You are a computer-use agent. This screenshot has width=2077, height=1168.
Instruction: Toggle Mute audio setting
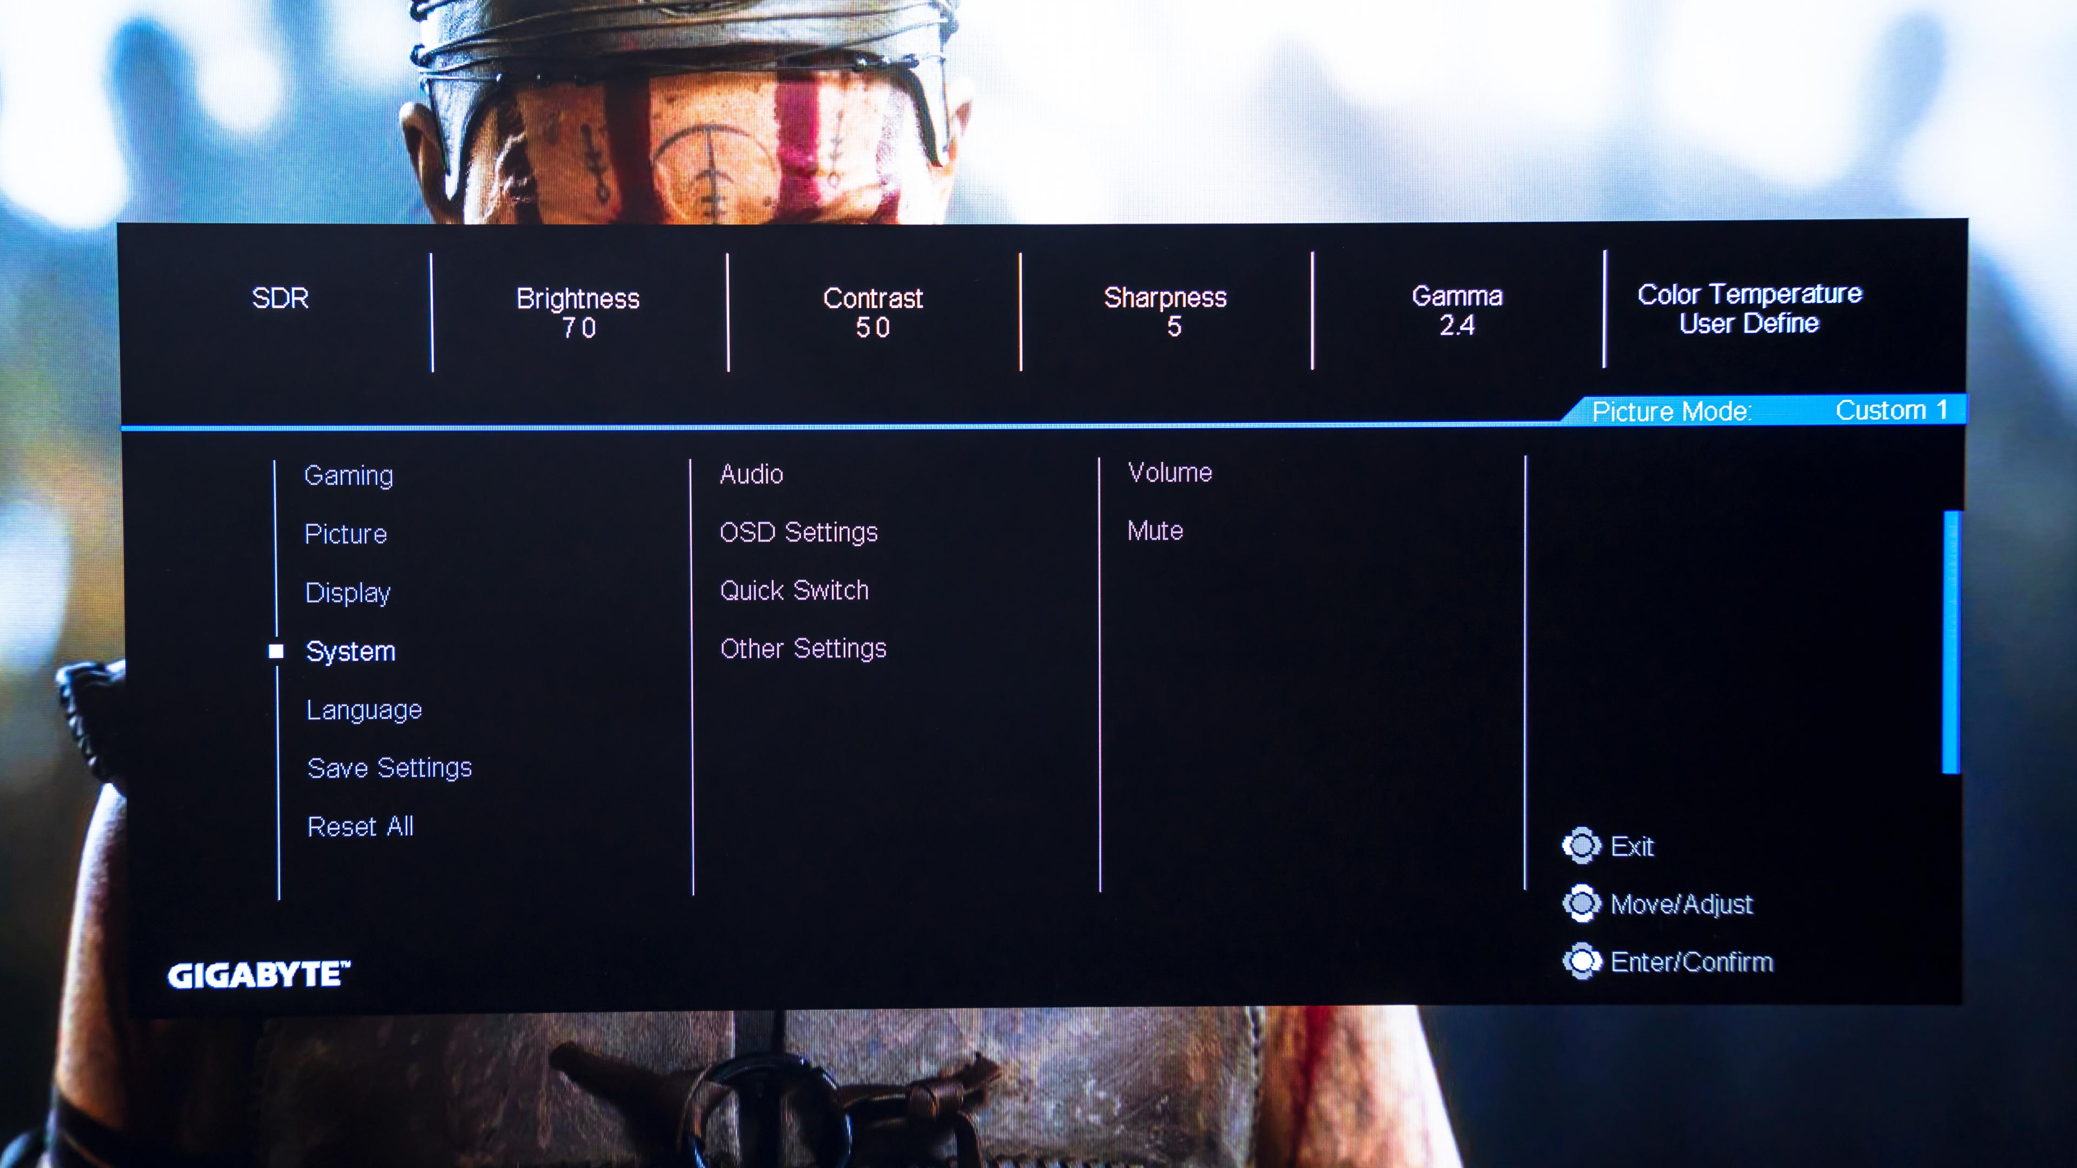(1155, 529)
